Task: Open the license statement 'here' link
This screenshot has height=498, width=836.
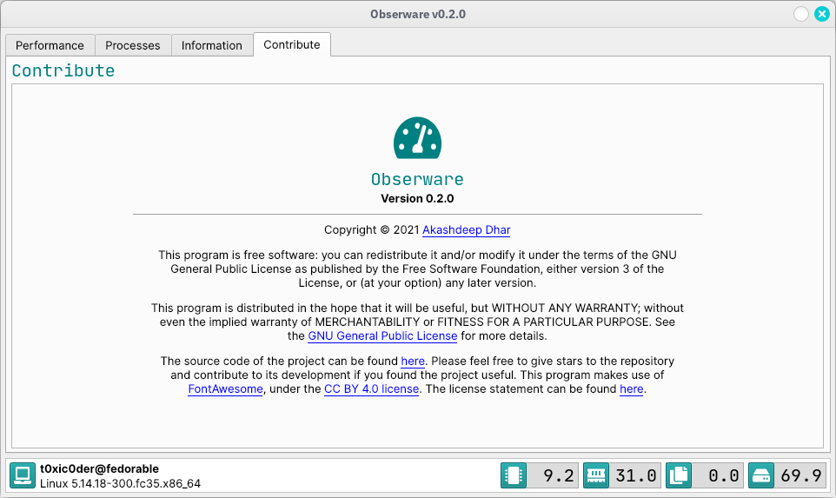Action: point(631,388)
